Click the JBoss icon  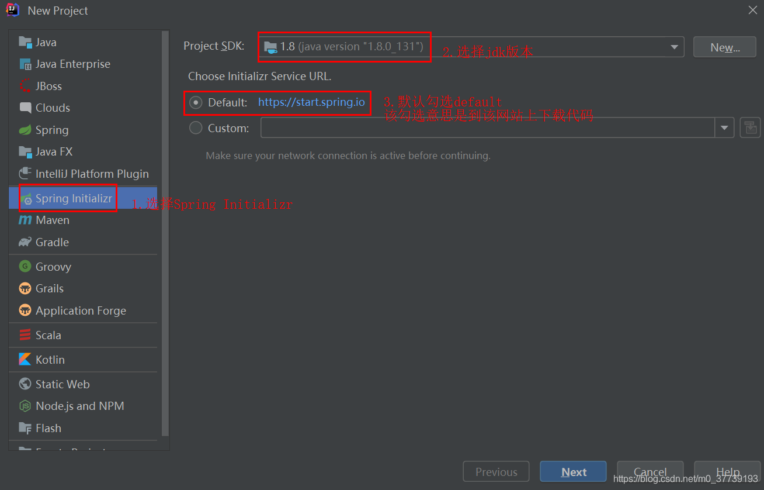click(x=25, y=86)
